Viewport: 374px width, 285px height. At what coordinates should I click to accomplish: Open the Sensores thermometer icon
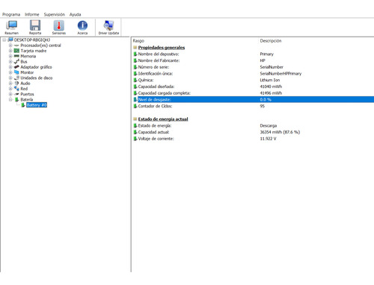pos(59,28)
